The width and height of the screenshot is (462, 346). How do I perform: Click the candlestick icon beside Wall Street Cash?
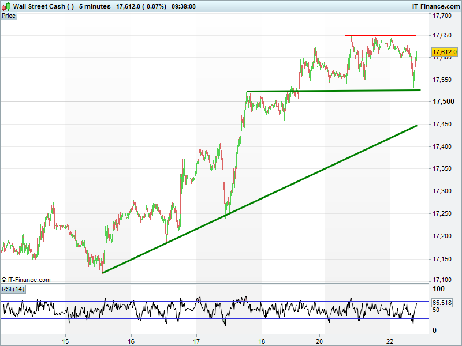pyautogui.click(x=6, y=6)
